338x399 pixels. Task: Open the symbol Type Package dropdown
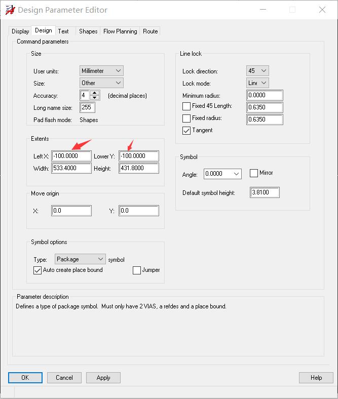click(80, 259)
